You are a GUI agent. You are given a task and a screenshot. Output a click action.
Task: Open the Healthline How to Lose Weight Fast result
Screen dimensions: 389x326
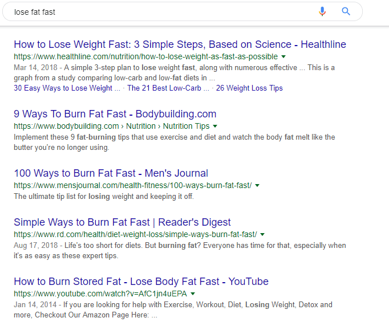click(180, 44)
